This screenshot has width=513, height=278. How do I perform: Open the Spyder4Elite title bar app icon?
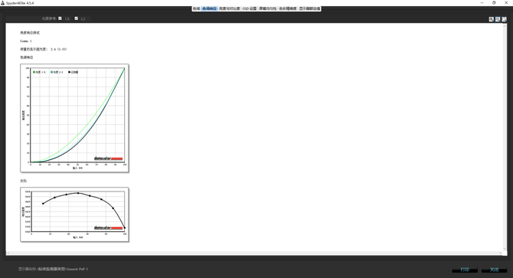point(2,3)
